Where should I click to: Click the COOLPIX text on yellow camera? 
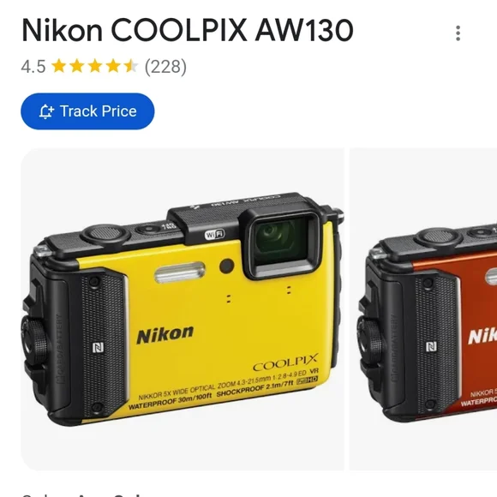pos(285,363)
